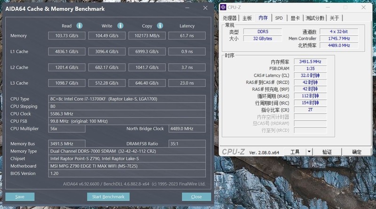Select the 内存 tab in CPU-Z
The height and width of the screenshot is (209, 376).
pyautogui.click(x=263, y=18)
